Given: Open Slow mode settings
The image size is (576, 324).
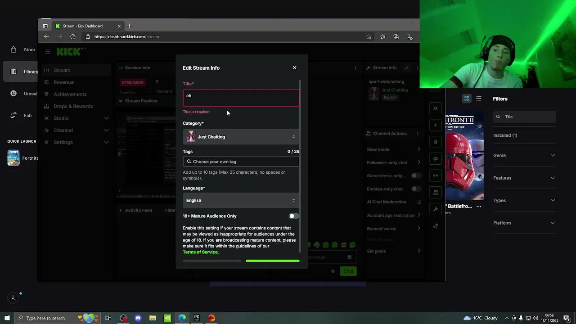Looking at the screenshot, I should point(394,149).
